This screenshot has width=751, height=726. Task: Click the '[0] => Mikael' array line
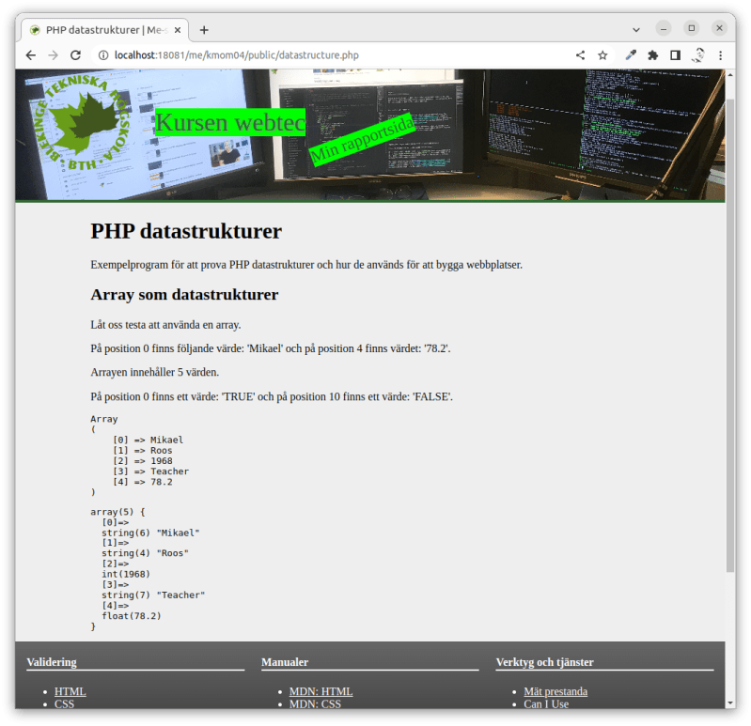[148, 440]
